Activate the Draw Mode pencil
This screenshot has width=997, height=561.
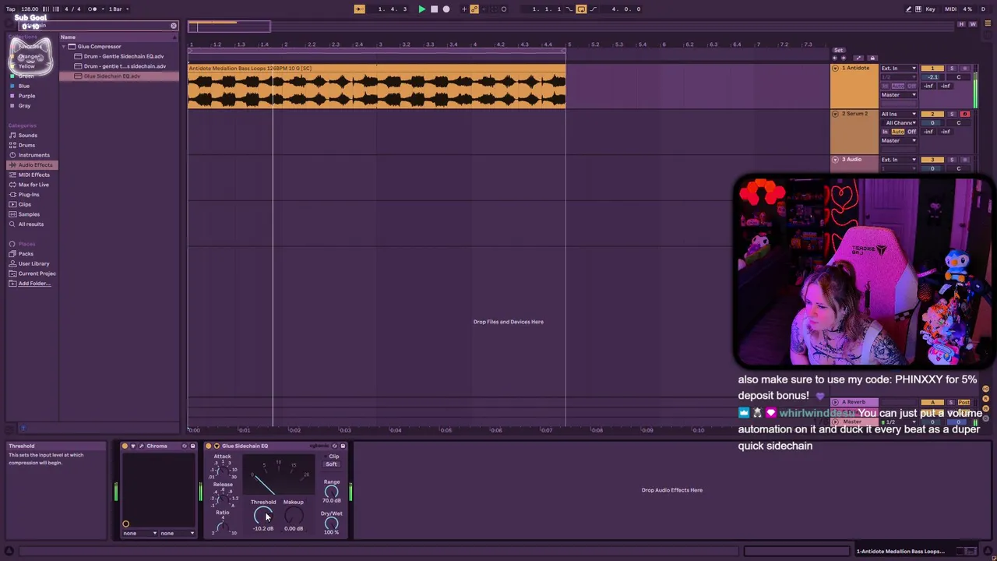(x=908, y=9)
